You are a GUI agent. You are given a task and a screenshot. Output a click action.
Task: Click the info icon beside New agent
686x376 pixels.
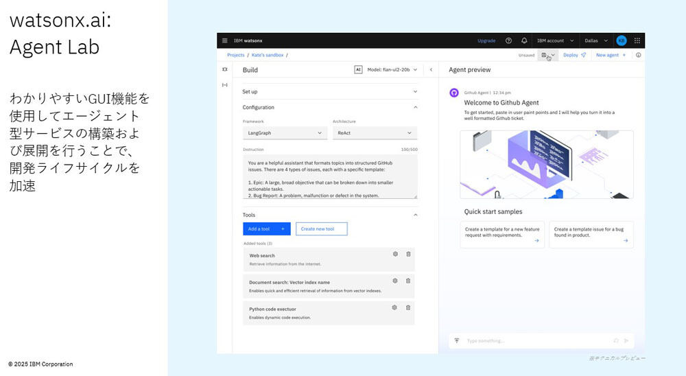(638, 55)
